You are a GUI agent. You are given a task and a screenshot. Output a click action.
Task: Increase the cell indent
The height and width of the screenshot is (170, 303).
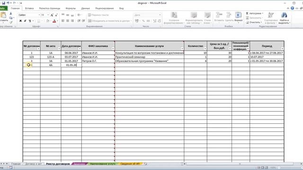[x=83, y=21]
